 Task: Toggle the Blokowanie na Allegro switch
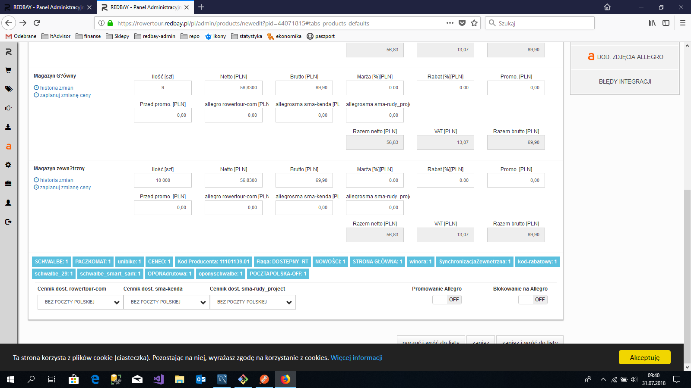coord(533,300)
